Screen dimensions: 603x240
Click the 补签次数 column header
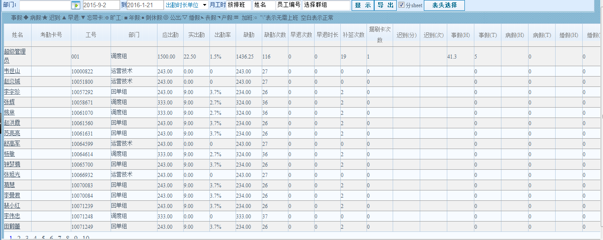[x=353, y=35]
